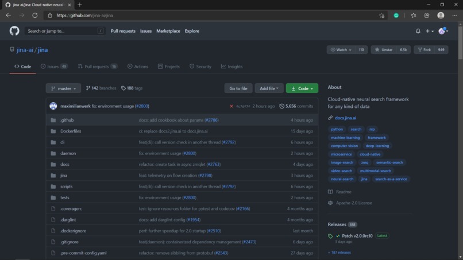Open browser settings ellipsis menu

(x=454, y=15)
